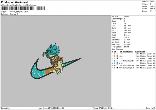Click the white swatch in stop row 554

tap(117, 65)
